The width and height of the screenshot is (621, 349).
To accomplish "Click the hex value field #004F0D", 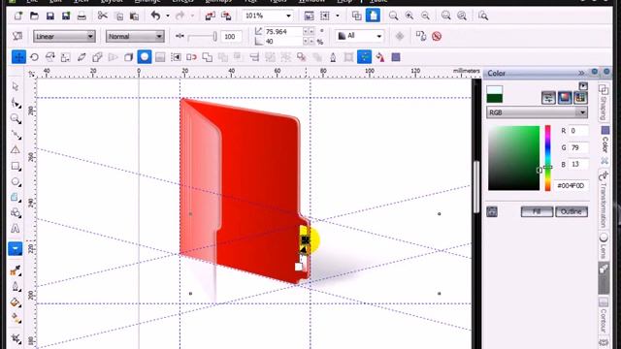I will tap(571, 185).
